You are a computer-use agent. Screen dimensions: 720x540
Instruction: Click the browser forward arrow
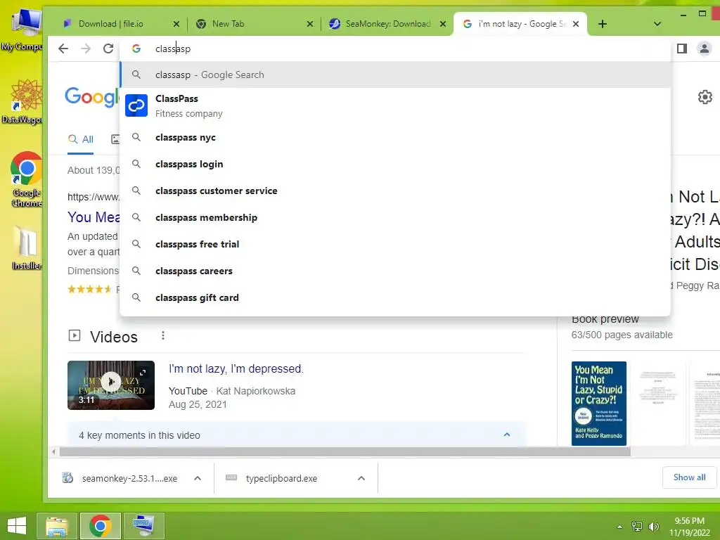coord(86,49)
